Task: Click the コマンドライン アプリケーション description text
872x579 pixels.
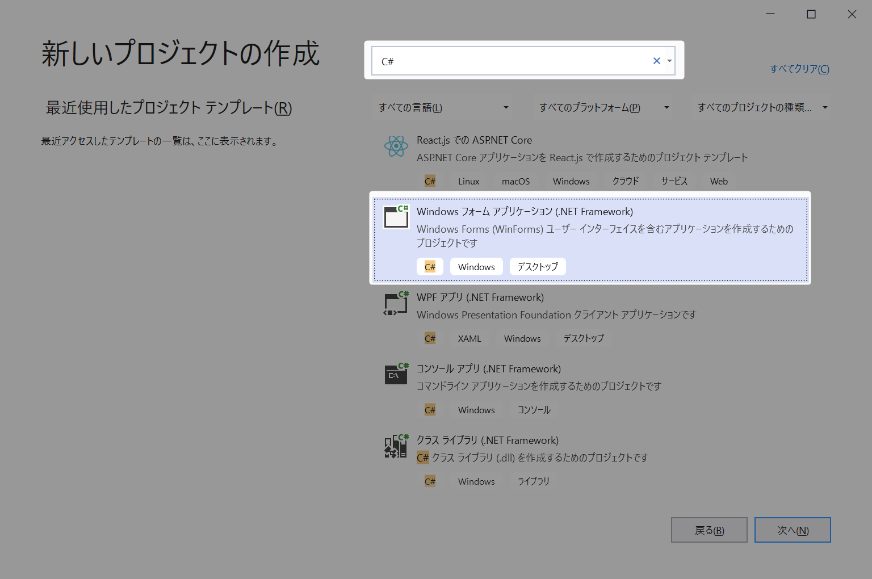Action: 539,386
